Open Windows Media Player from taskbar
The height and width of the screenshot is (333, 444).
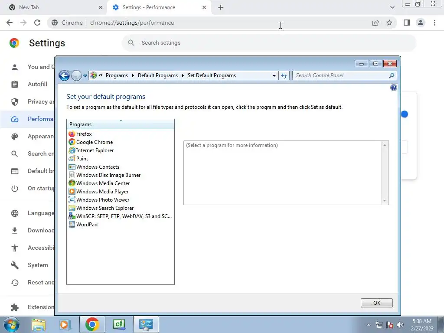tap(64, 324)
